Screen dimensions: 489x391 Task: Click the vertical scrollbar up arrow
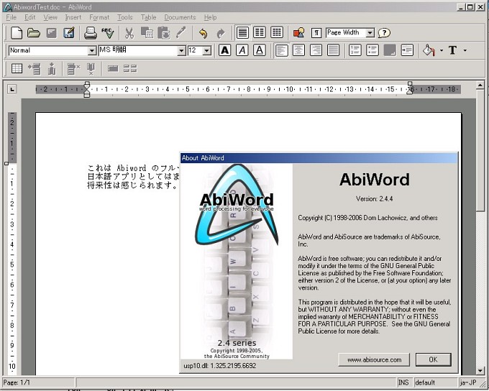pos(480,85)
